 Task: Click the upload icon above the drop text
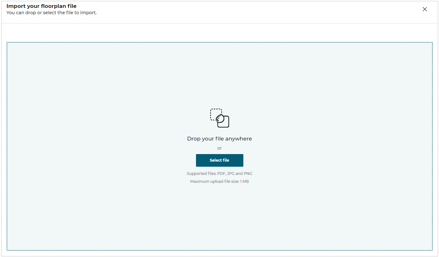pos(220,118)
